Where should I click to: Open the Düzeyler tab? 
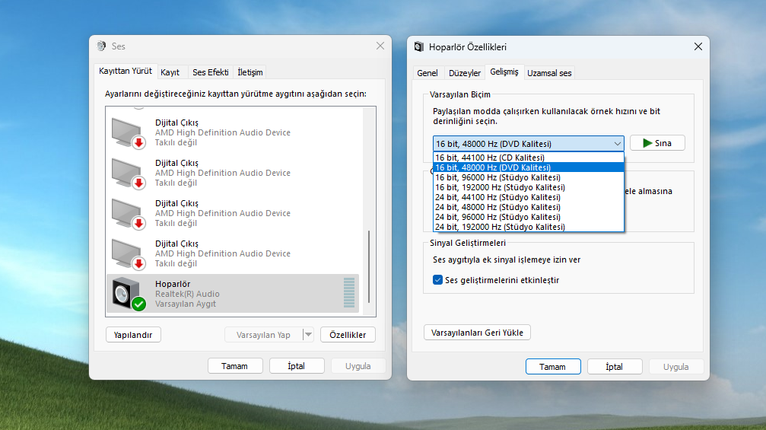(x=465, y=73)
